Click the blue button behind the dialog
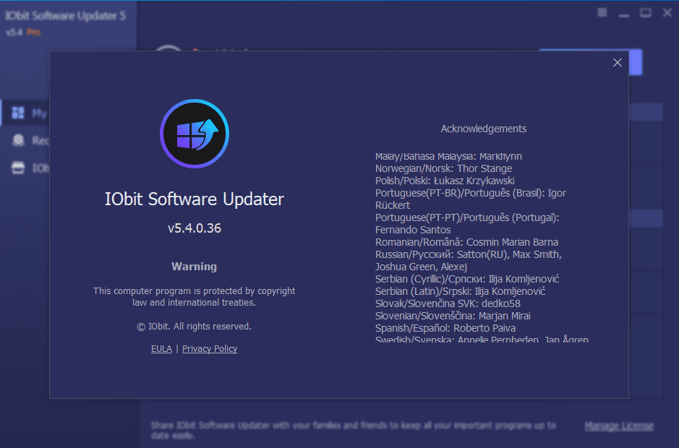The image size is (679, 448). click(636, 62)
